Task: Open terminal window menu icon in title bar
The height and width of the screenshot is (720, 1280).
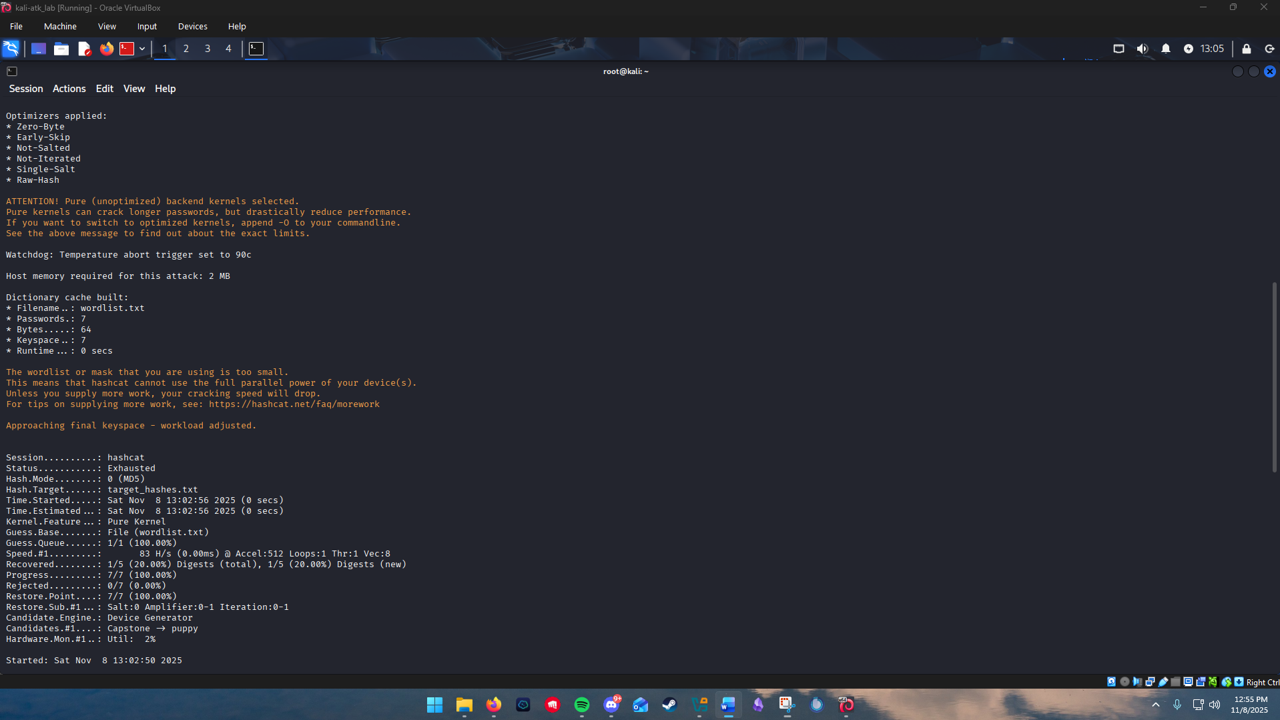Action: [12, 71]
